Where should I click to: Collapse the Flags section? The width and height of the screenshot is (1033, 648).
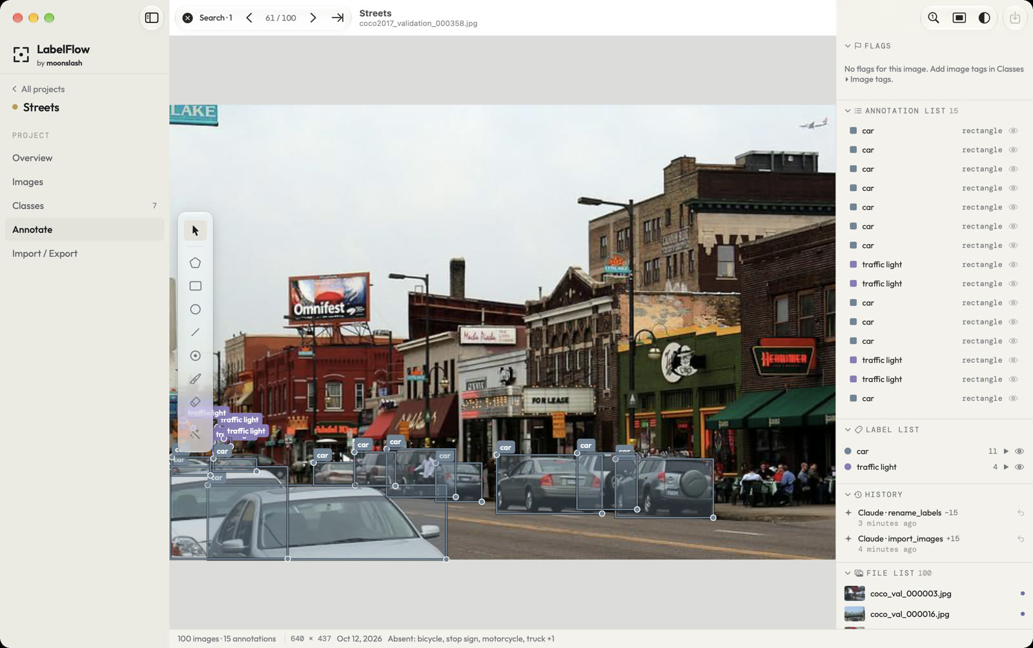848,46
